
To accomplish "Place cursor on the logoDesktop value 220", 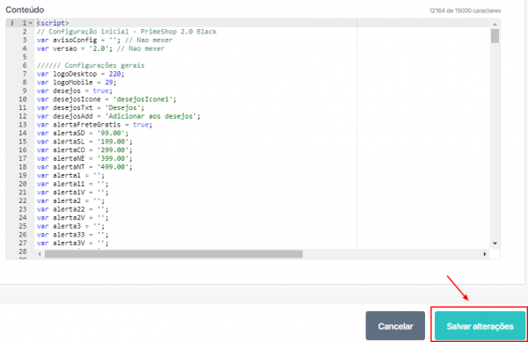I will coord(114,74).
